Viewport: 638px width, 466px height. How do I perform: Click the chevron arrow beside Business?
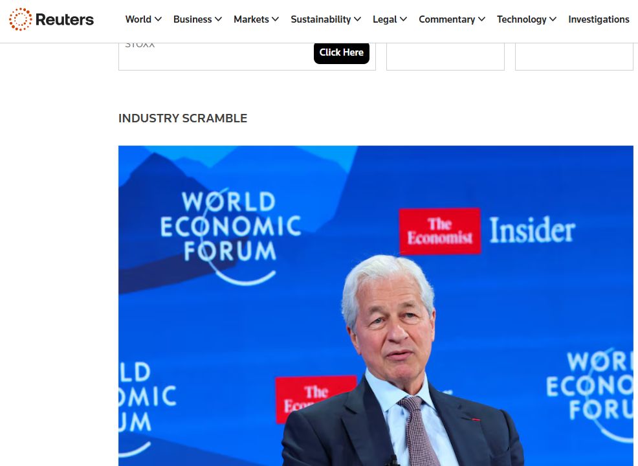pos(219,19)
